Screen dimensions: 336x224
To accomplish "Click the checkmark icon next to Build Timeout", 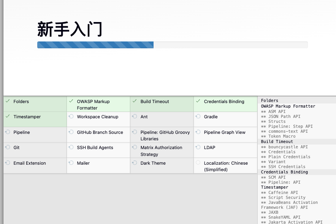I will coord(135,101).
